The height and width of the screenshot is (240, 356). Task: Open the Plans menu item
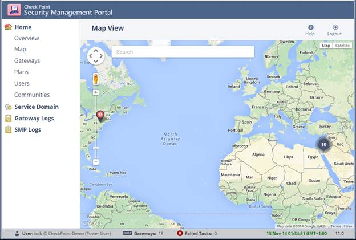[x=21, y=72]
